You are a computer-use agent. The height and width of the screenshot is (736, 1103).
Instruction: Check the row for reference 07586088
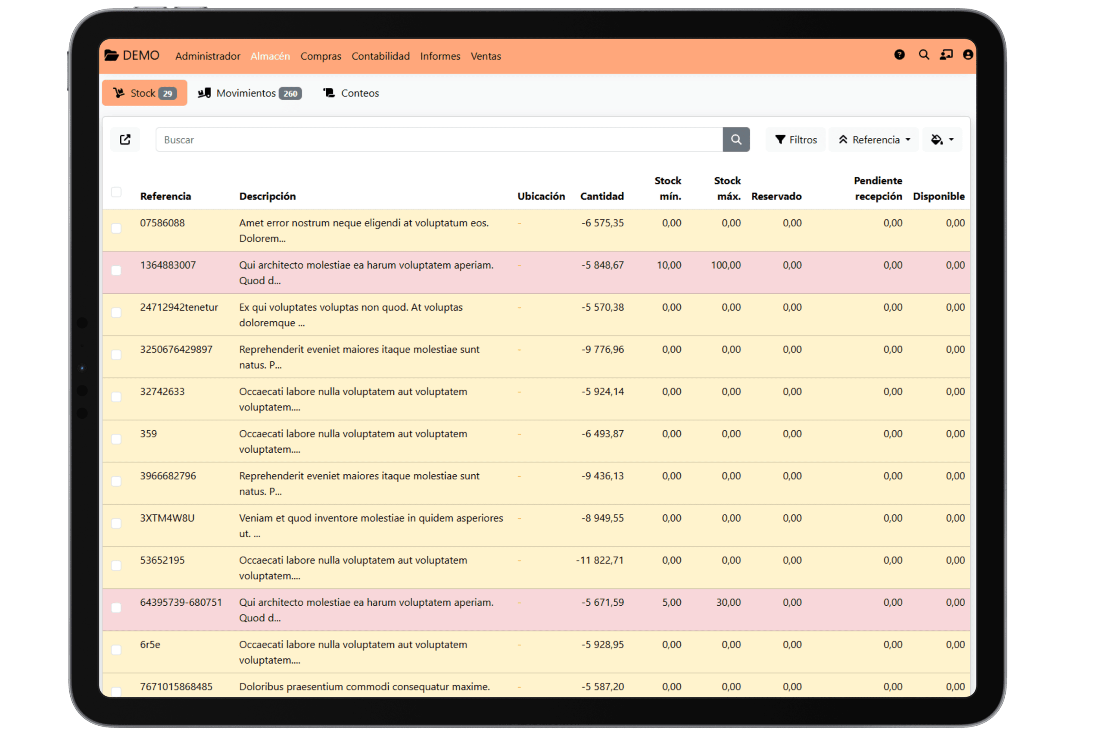click(x=116, y=229)
